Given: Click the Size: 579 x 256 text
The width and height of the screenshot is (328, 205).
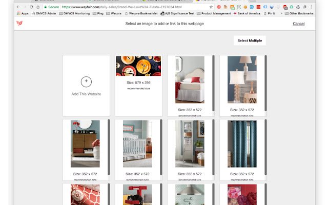Looking at the screenshot, I should (x=138, y=83).
